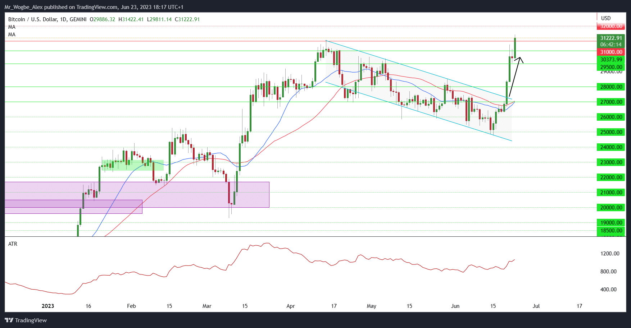Click the Bitcoin / U.S. Dollar symbol title
Viewport: 631px width, 328px height.
pos(47,19)
